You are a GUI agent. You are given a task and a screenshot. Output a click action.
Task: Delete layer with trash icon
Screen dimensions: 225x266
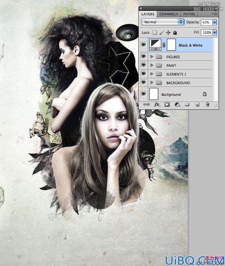tap(207, 104)
